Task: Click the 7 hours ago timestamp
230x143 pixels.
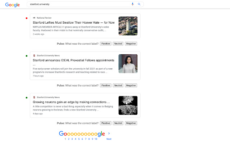Action: click(x=38, y=76)
